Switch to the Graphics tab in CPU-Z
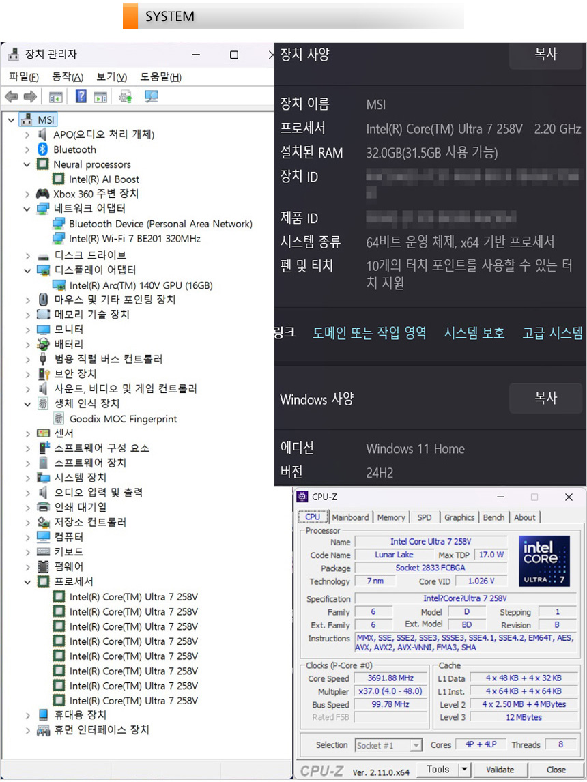Viewport: 587px width, 782px height. tap(459, 517)
